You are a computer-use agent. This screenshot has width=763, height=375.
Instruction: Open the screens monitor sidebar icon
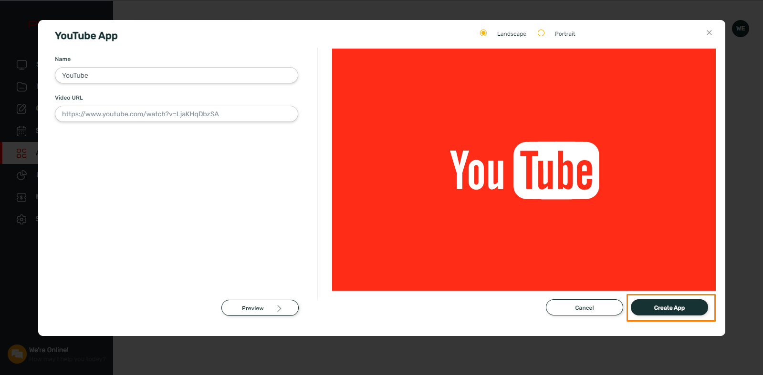[21, 64]
